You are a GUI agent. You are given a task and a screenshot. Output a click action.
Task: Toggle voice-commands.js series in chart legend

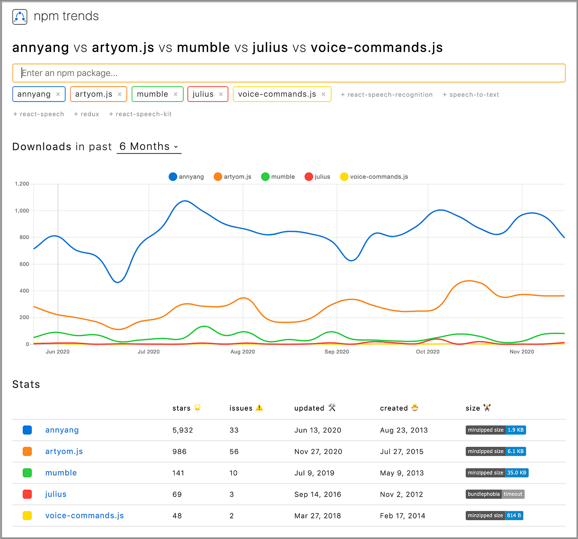[x=374, y=177]
